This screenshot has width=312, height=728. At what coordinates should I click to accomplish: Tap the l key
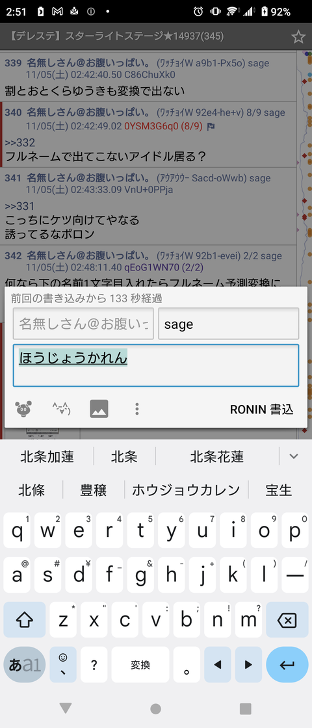264,575
